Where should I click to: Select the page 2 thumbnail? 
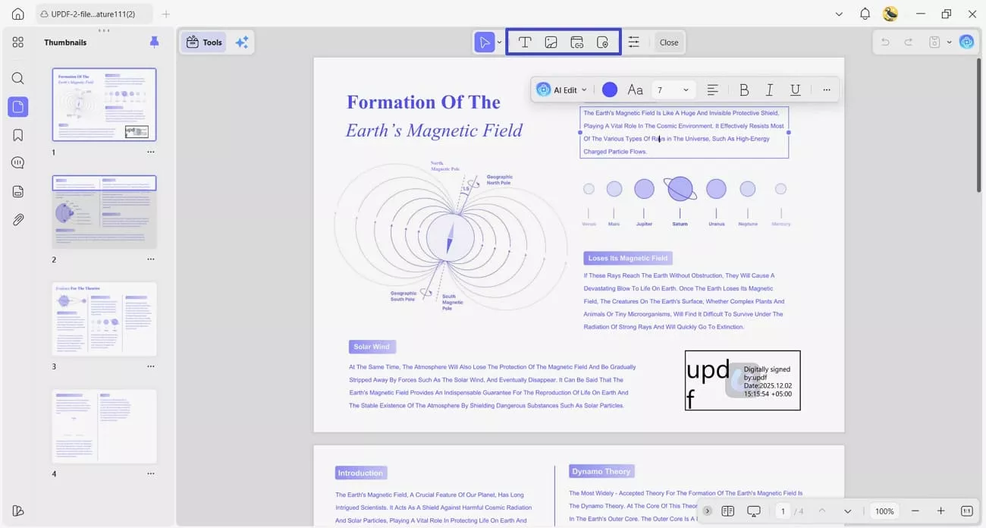coord(104,212)
